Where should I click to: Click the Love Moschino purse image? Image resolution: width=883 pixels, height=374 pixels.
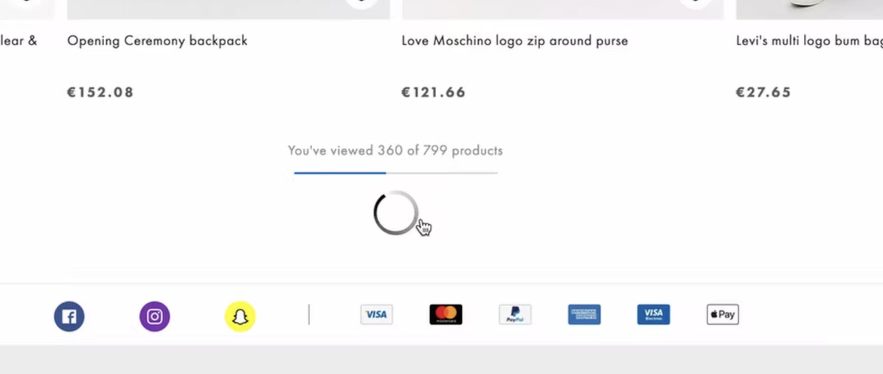(x=563, y=10)
